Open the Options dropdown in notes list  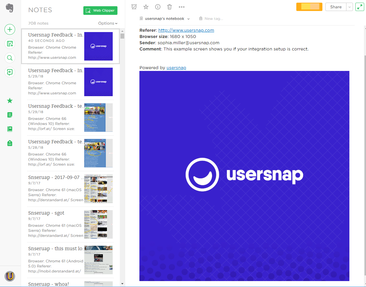pyautogui.click(x=108, y=23)
